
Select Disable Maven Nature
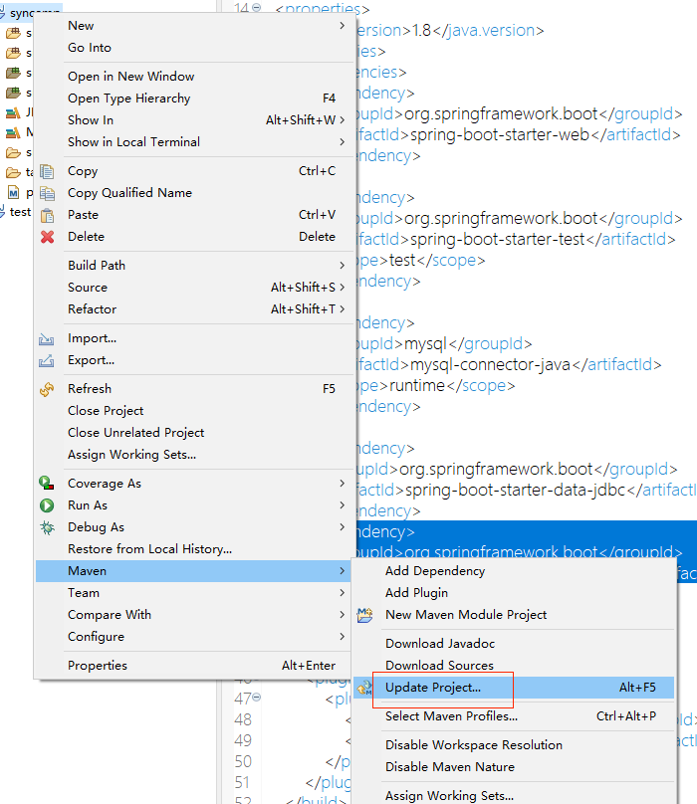point(514,767)
